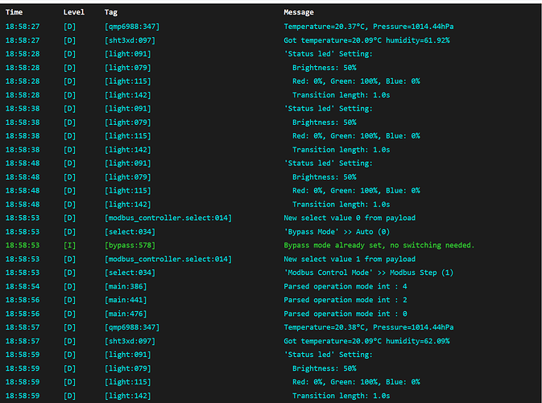Select the 'Bypass Mode' >> Auto (0) message

tap(334, 231)
